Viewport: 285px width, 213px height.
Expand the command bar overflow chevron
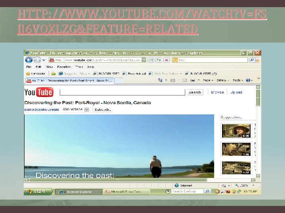click(258, 78)
